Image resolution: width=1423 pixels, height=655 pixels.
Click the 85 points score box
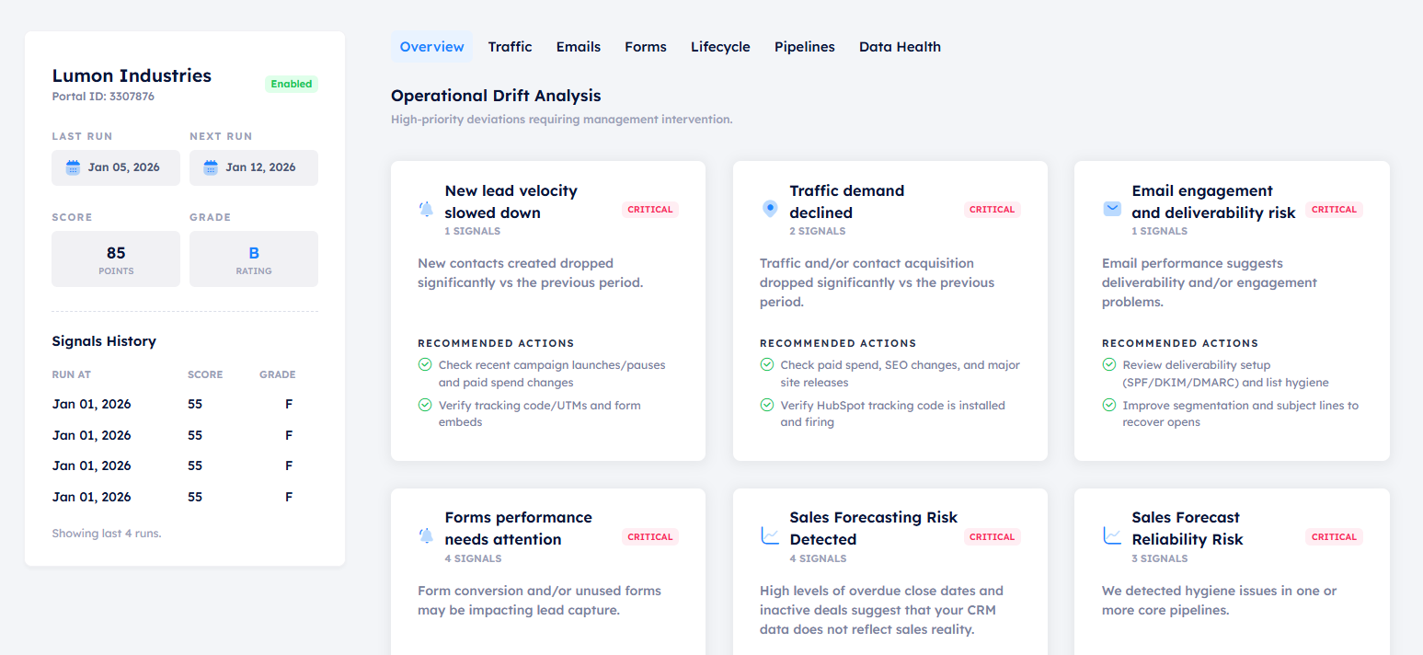[115, 259]
